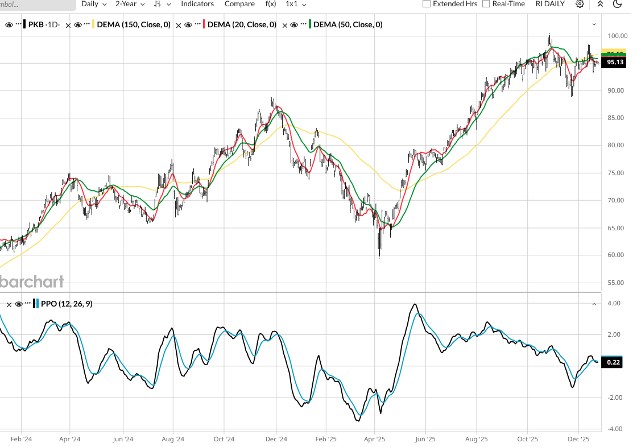Click the Jun '24 date label

coord(123,439)
